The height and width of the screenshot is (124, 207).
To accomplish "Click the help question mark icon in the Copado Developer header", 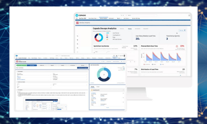I will tap(119, 56).
